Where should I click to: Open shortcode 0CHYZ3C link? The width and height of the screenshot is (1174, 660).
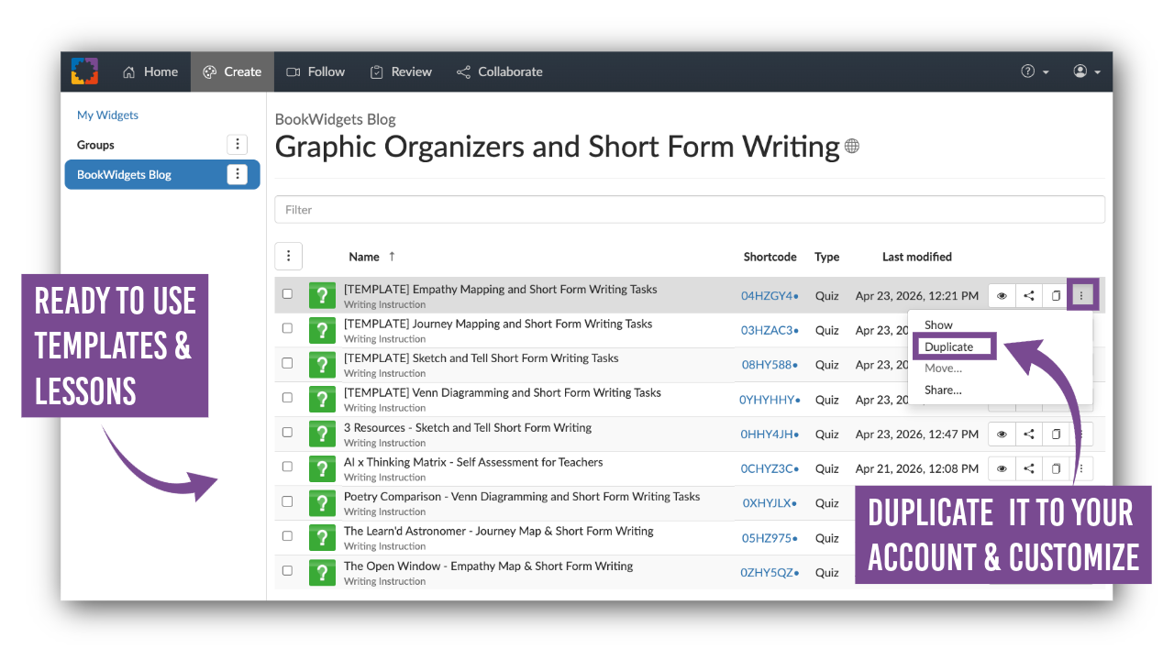[770, 468]
